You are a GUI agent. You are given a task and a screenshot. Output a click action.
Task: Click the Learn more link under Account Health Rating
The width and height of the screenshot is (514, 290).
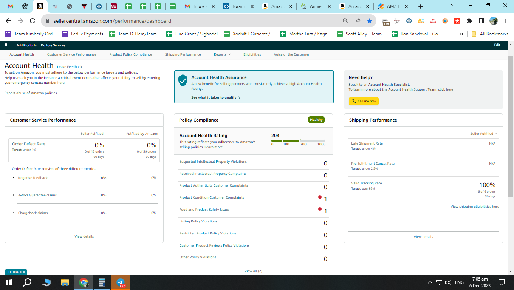click(214, 147)
